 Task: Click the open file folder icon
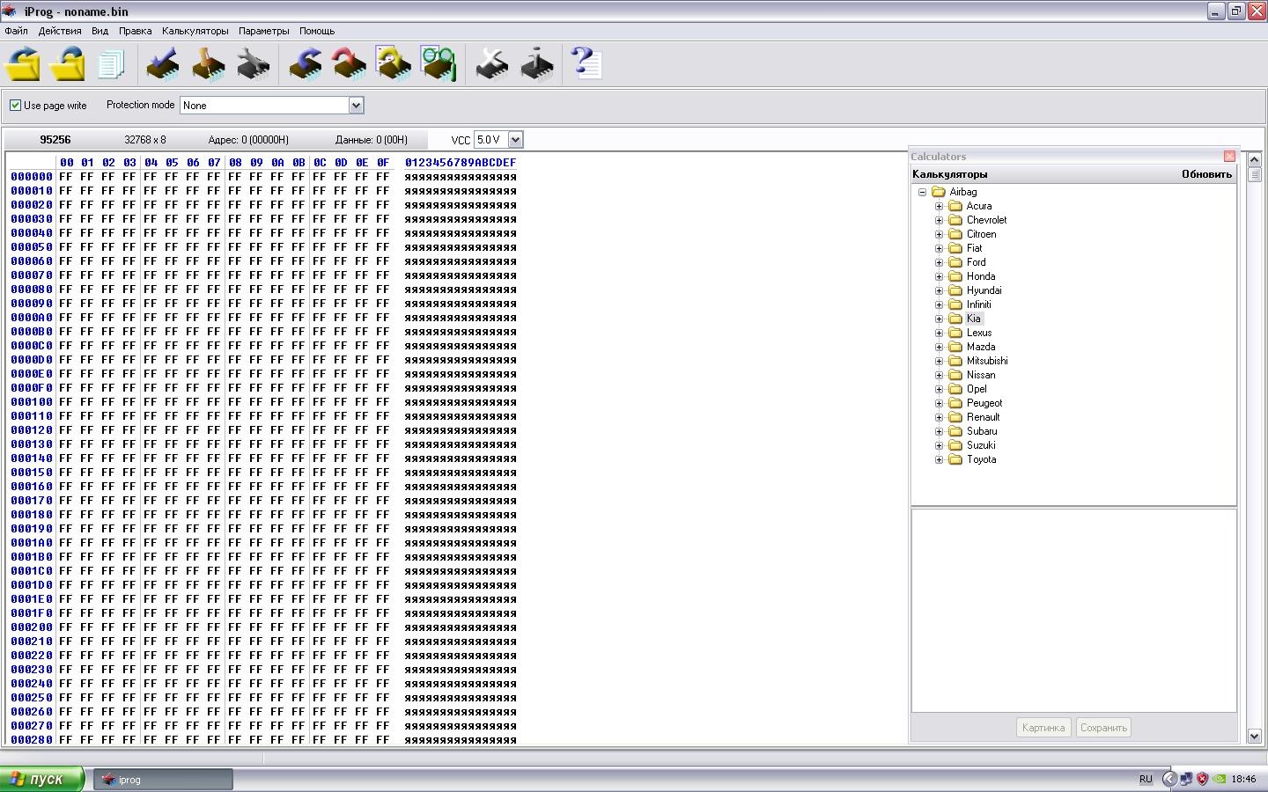pyautogui.click(x=24, y=64)
